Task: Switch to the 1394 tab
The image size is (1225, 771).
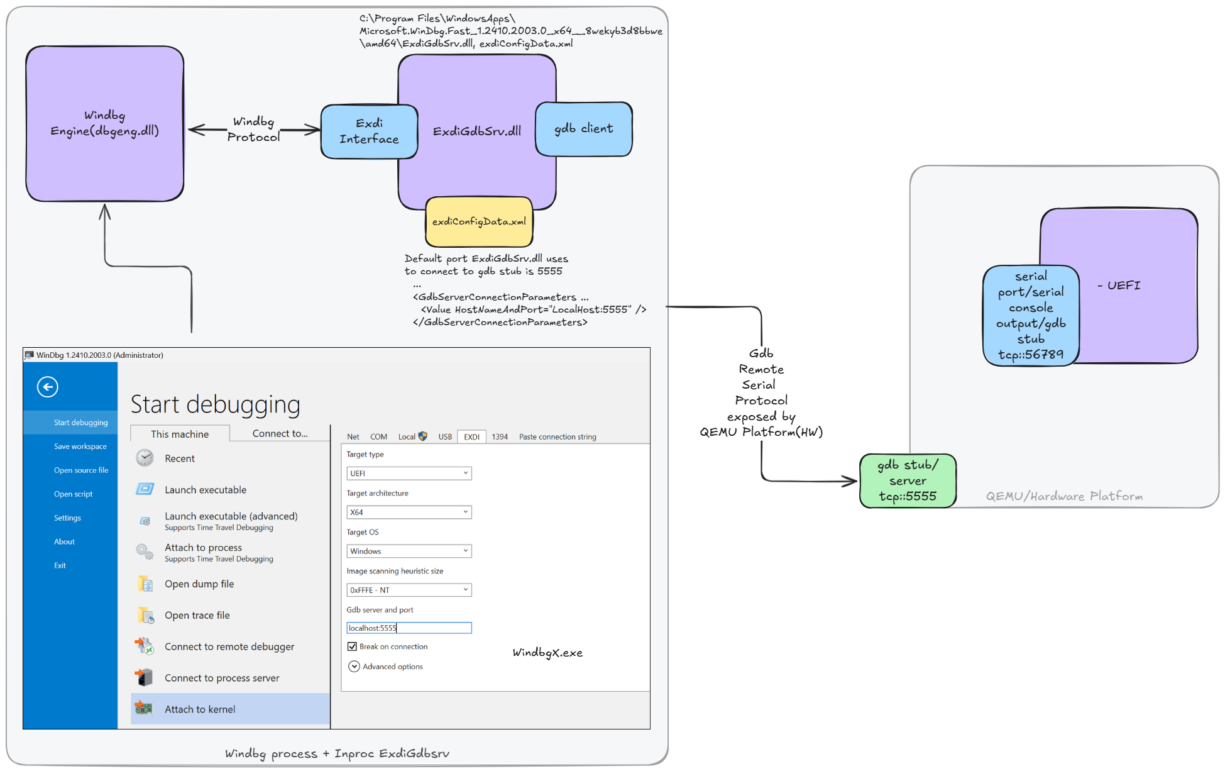Action: click(x=500, y=436)
